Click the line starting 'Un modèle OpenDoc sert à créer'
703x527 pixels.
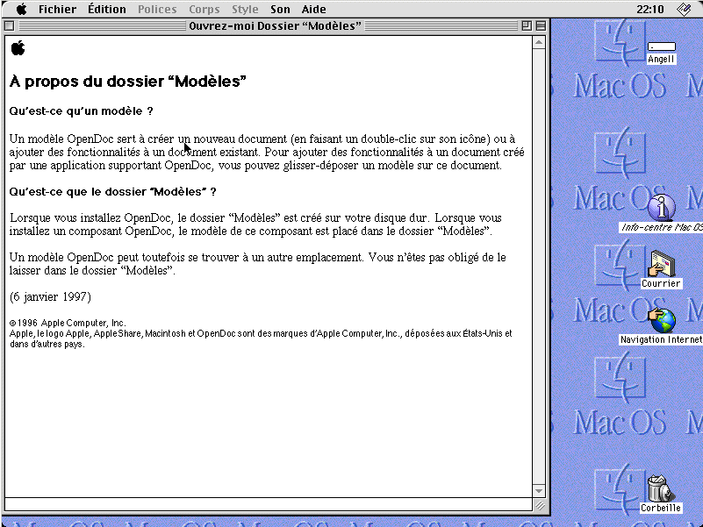pos(262,139)
